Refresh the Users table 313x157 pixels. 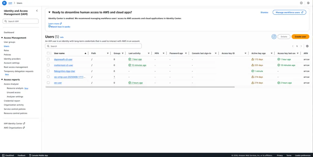pos(274,37)
